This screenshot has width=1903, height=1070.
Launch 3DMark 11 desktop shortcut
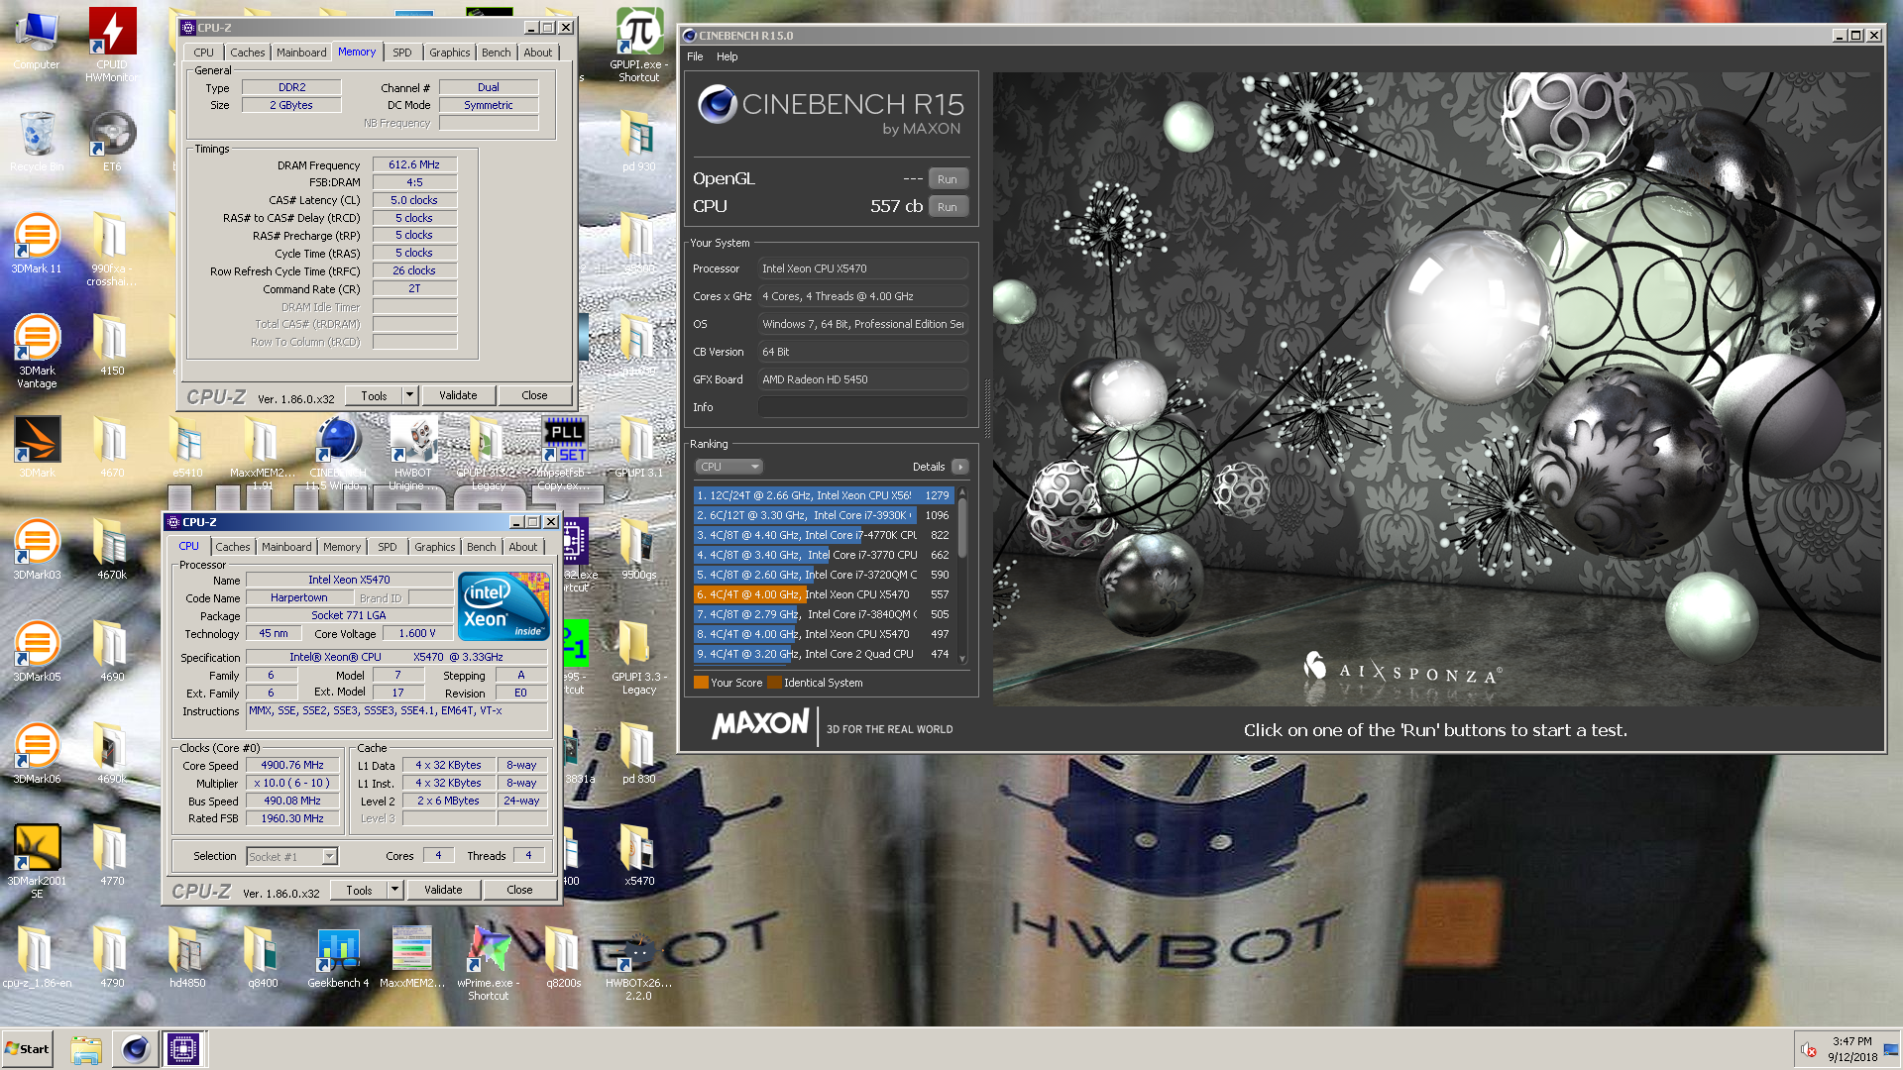click(x=37, y=244)
